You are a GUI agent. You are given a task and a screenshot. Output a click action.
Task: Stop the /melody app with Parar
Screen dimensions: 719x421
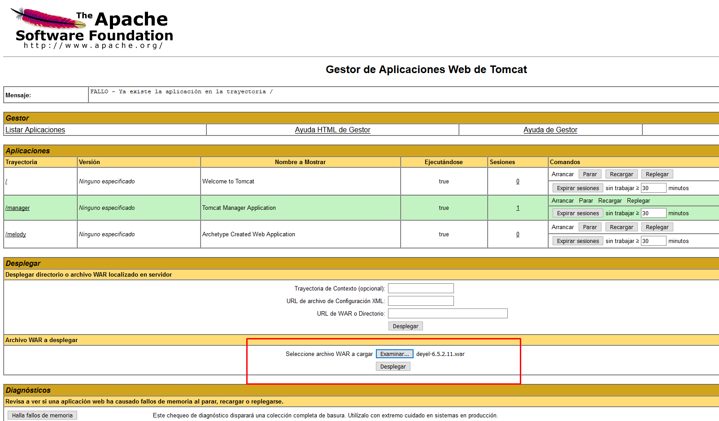click(x=589, y=227)
